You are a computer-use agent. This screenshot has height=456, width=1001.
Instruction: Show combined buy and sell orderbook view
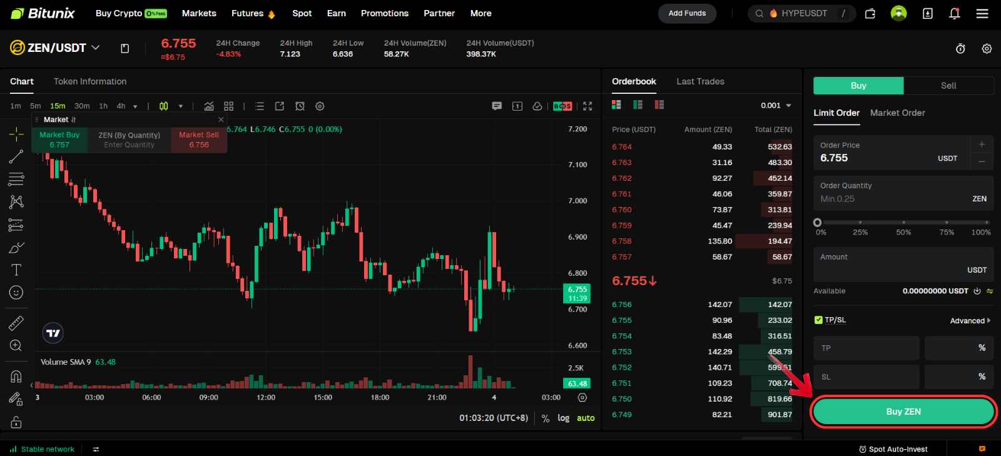click(616, 104)
